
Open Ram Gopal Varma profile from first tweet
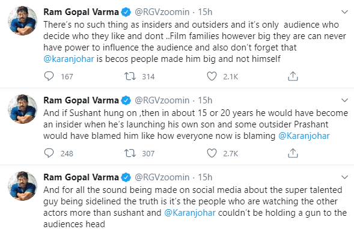pos(81,12)
